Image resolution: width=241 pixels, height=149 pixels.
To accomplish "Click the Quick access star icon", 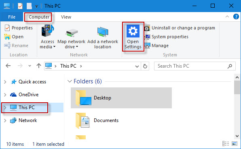I will [13, 82].
